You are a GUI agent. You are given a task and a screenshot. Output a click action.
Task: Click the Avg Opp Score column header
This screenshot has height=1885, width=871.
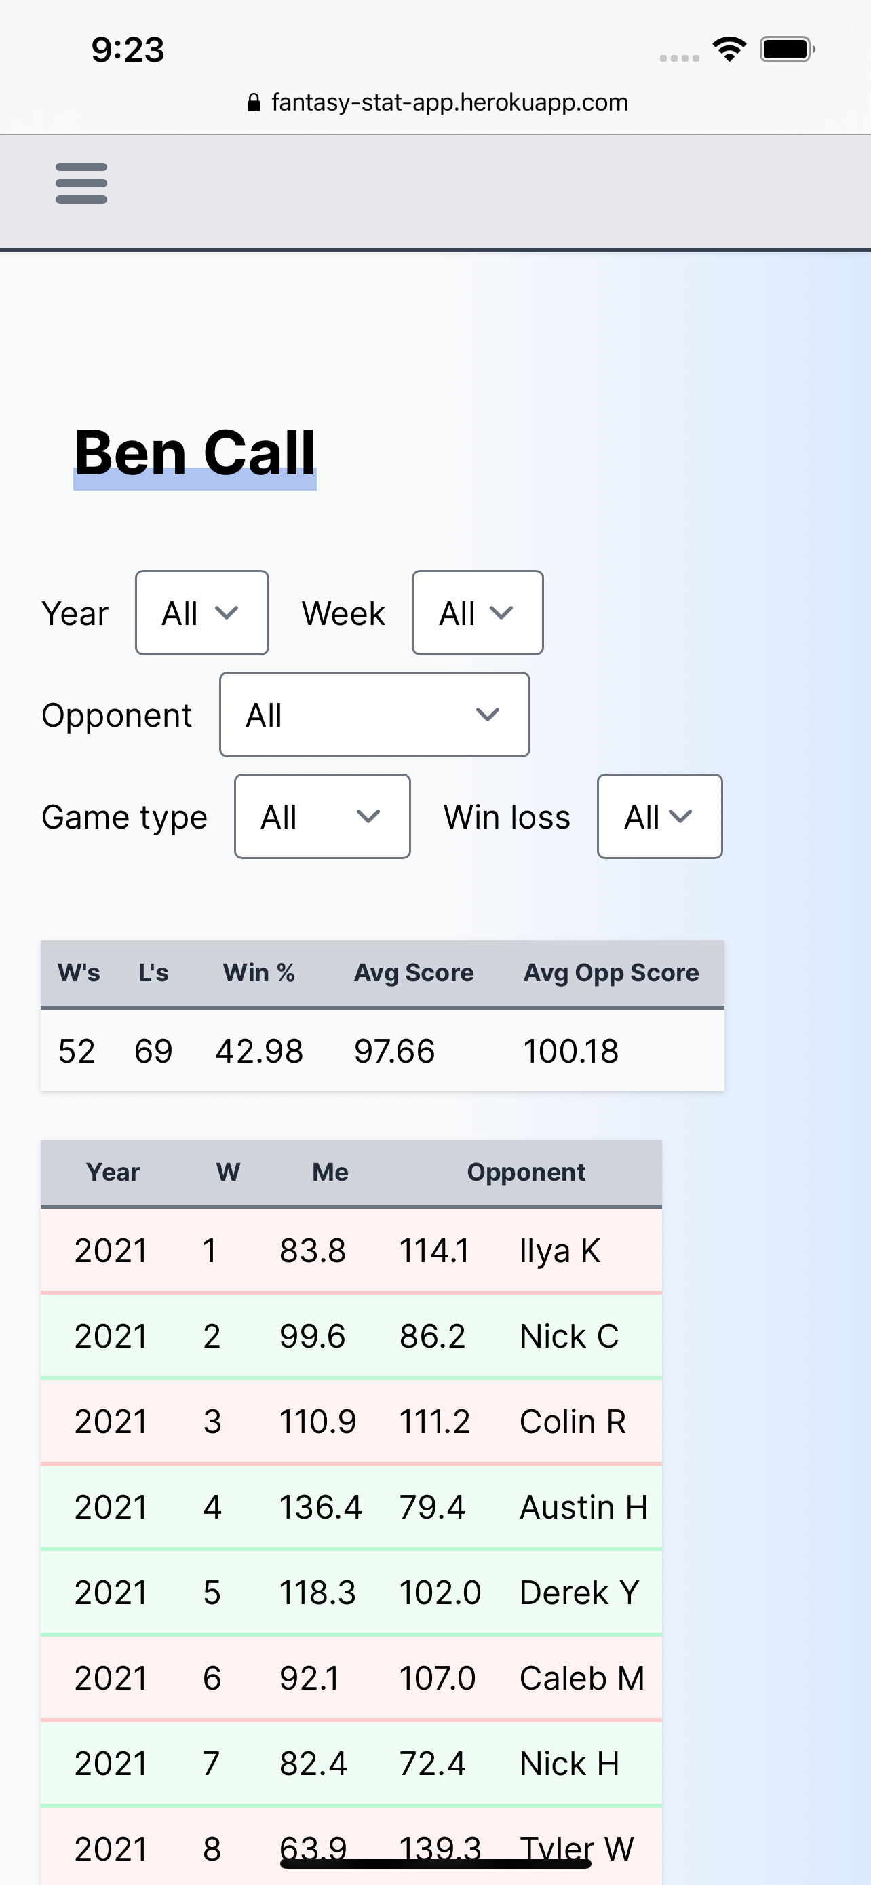pyautogui.click(x=611, y=972)
